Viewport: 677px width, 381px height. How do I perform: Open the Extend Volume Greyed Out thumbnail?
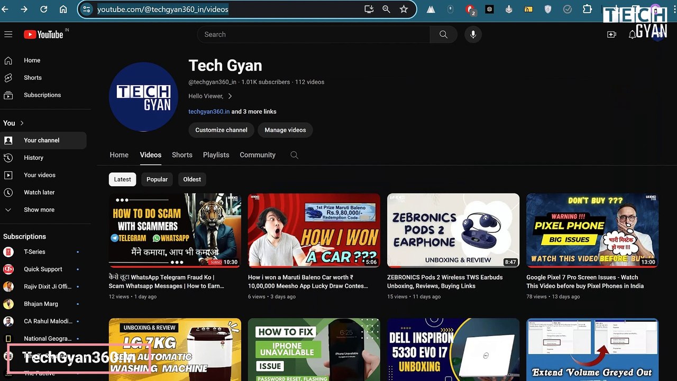tap(592, 349)
